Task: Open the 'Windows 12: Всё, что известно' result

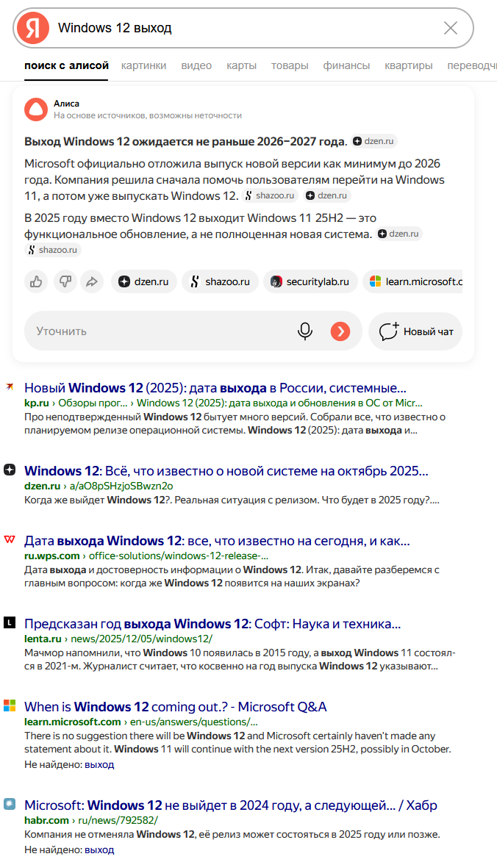Action: 226,471
